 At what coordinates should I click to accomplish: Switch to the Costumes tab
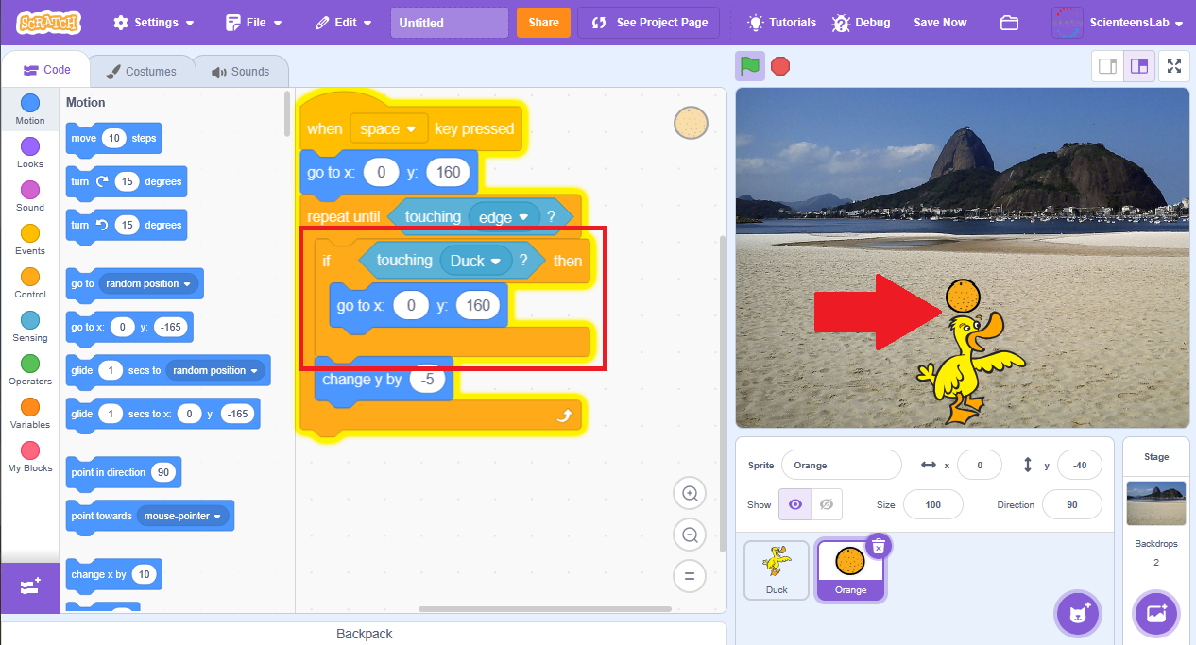point(141,71)
